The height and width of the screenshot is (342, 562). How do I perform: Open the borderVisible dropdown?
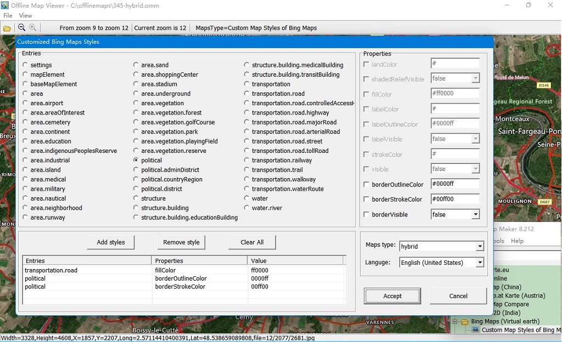(476, 215)
